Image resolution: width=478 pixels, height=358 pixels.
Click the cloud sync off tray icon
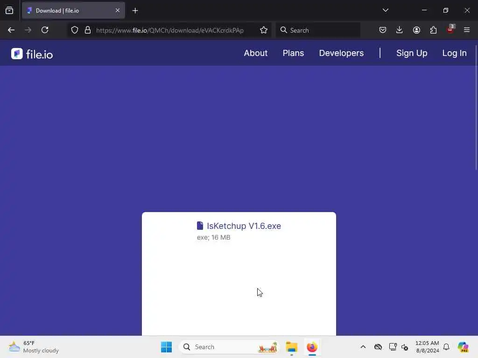(x=378, y=347)
